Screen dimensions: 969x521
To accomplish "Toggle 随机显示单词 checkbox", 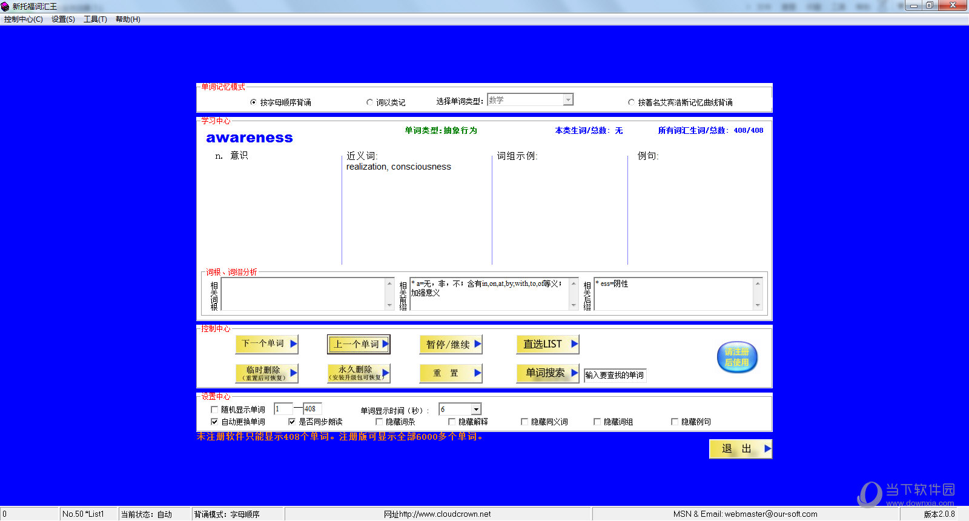I will (x=214, y=410).
